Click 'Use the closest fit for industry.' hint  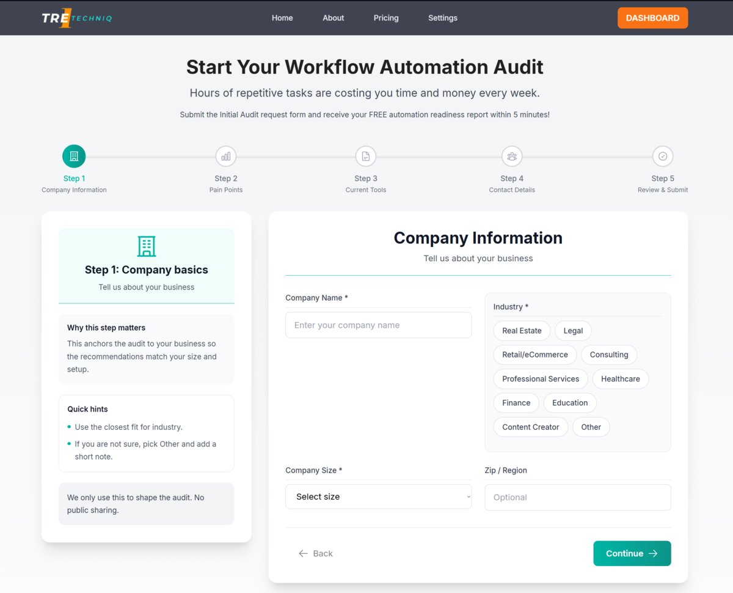pos(129,427)
